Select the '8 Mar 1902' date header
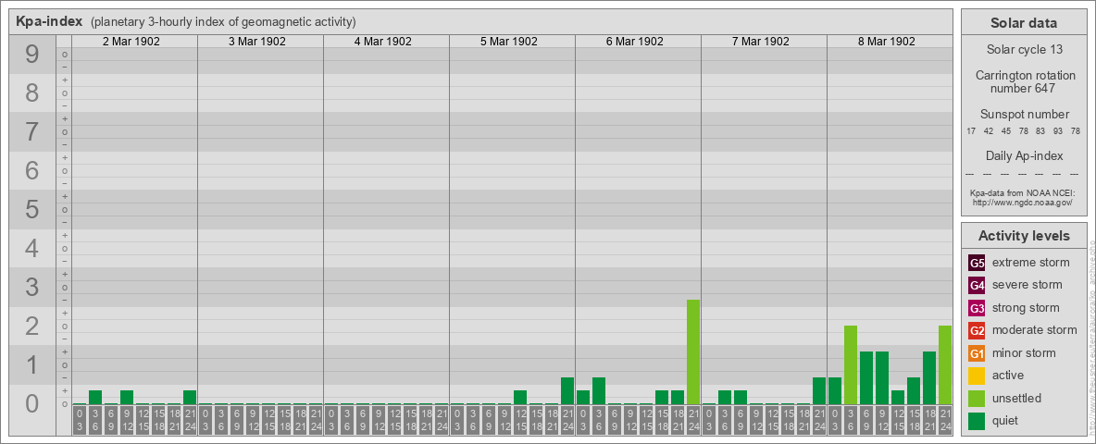The image size is (1096, 444). click(x=886, y=42)
